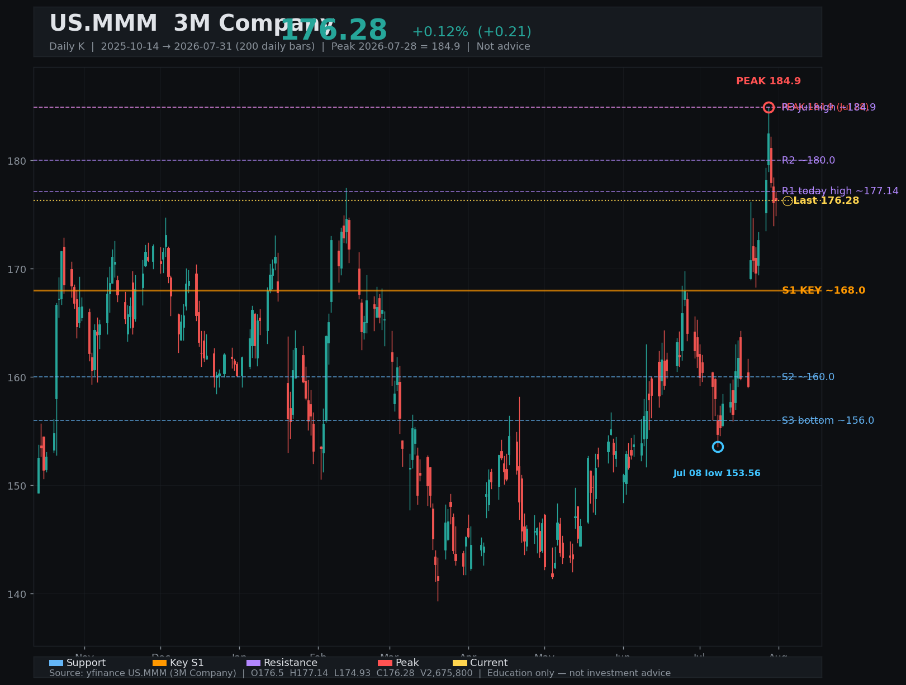
Task: Click the purple Resistance legend swatch
Action: [253, 663]
